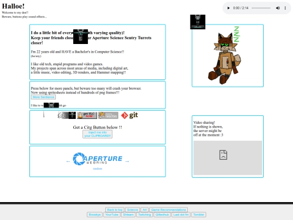
Task: Click the More Sentience button
Action: 43,97
